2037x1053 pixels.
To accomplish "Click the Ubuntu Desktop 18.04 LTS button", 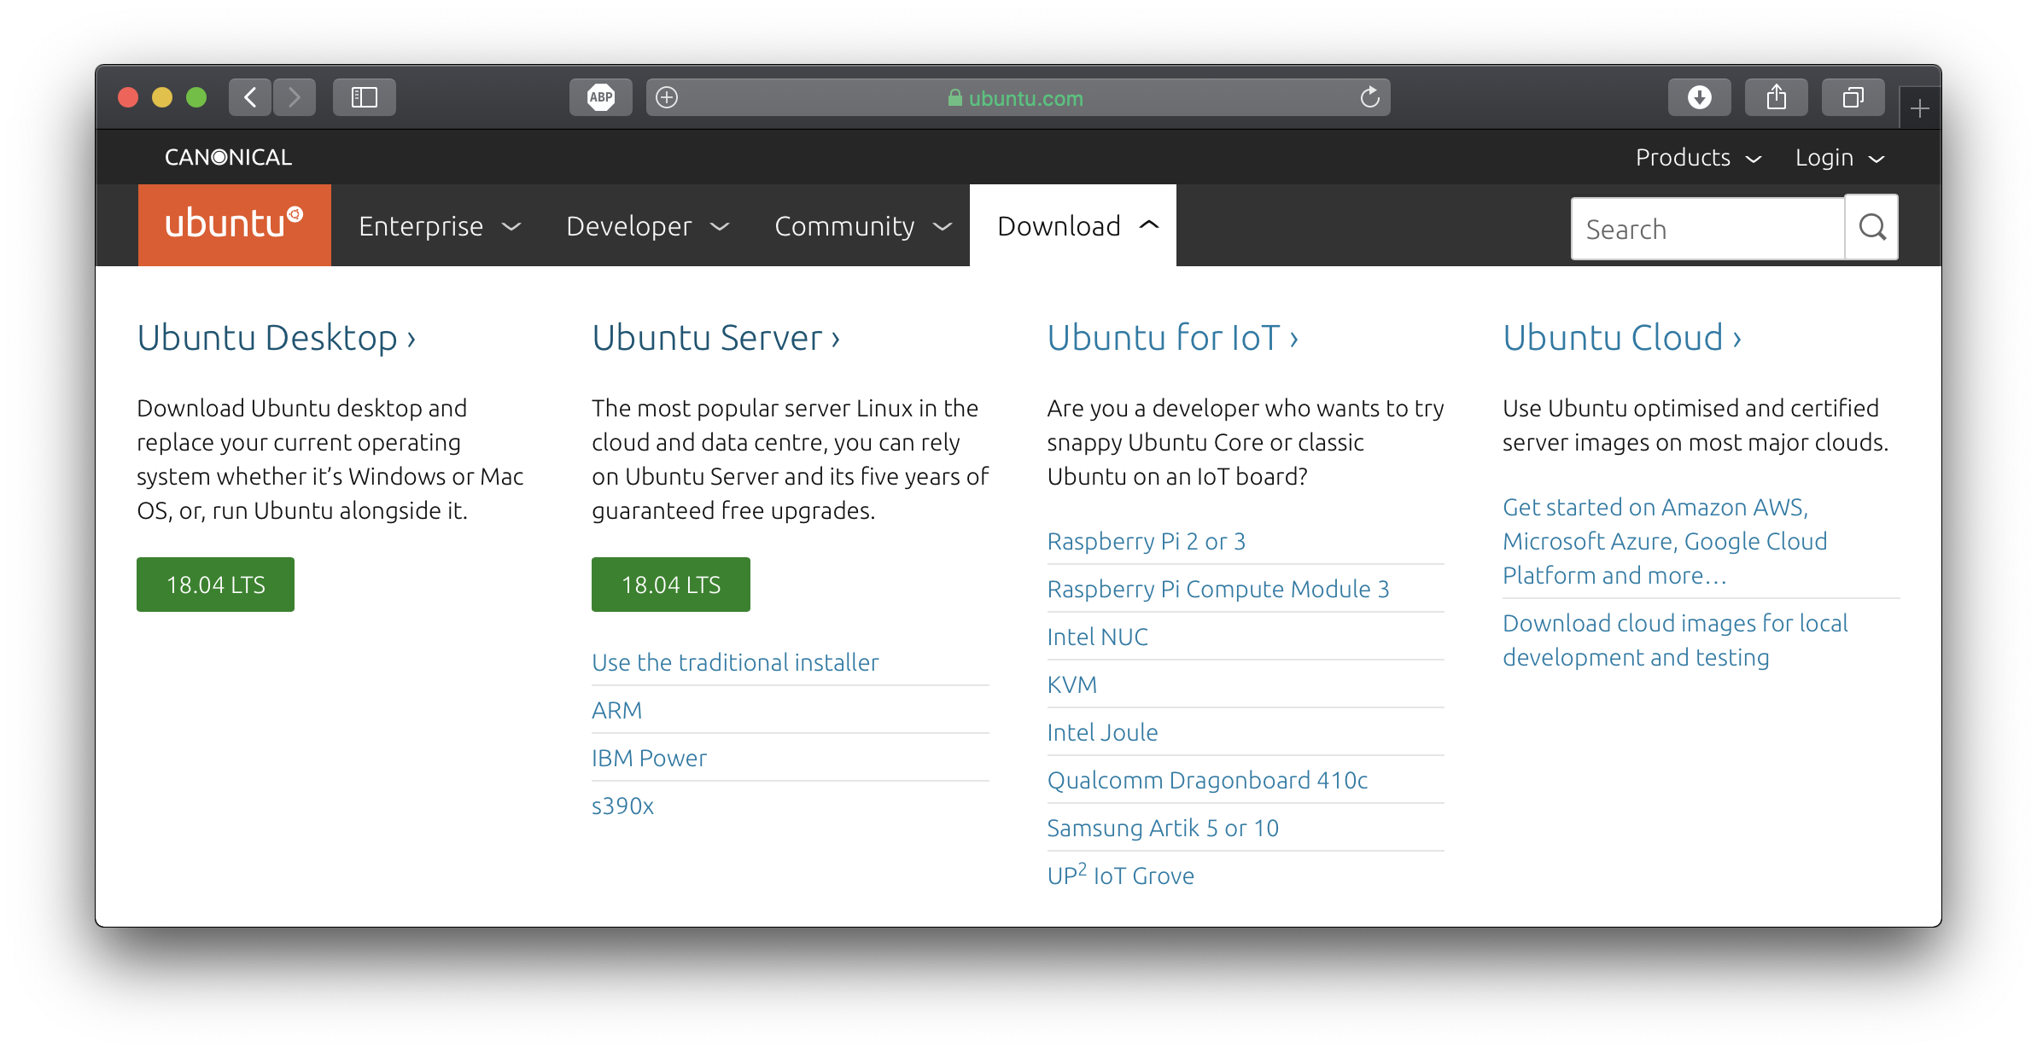I will (215, 585).
